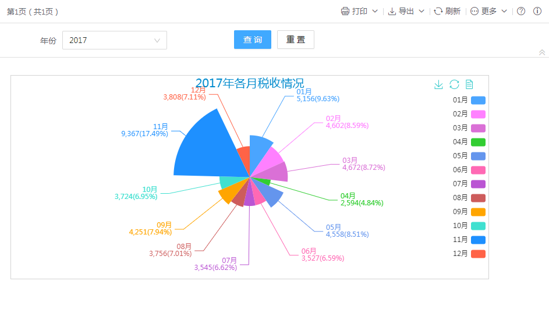Click the 刷新 refresh icon in top toolbar
Screen dimensions: 549x320
pos(438,11)
